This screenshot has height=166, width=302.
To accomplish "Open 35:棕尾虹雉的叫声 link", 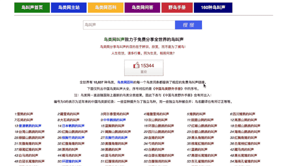I will click(x=200, y=144).
